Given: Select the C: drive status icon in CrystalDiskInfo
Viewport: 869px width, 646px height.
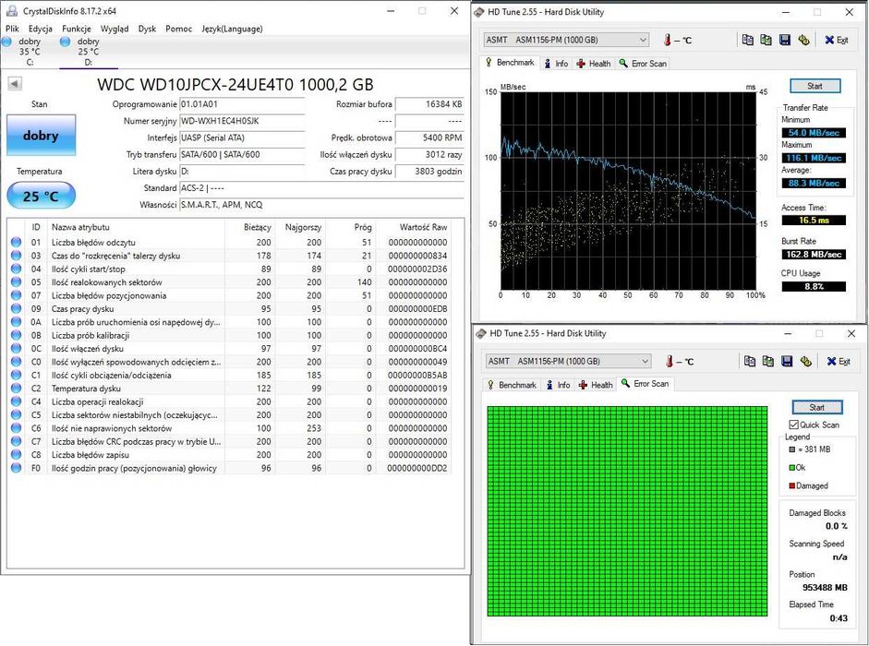Looking at the screenshot, I should coord(6,41).
